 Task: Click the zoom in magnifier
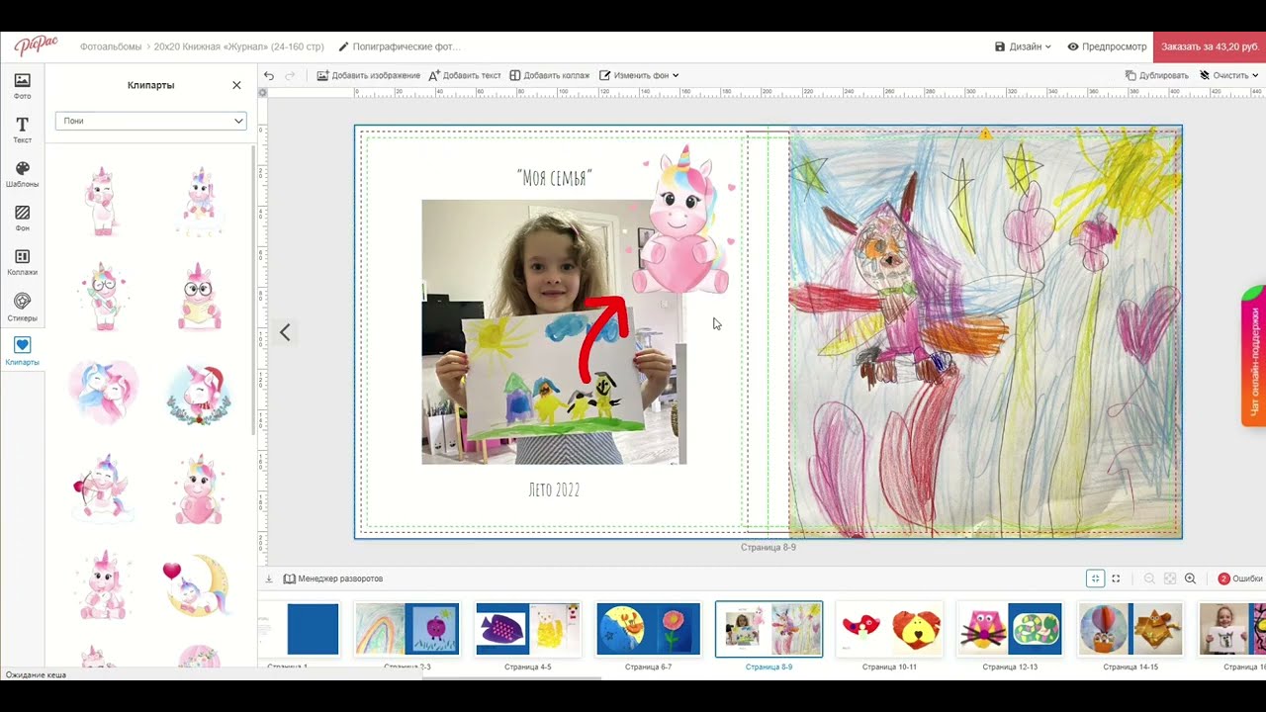tap(1190, 578)
